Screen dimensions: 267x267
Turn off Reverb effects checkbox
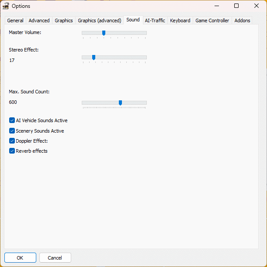(12, 151)
